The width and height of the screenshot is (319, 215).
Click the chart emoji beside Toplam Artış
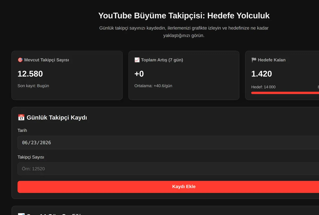tap(137, 60)
